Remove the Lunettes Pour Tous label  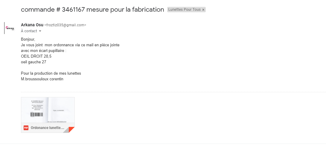203,10
